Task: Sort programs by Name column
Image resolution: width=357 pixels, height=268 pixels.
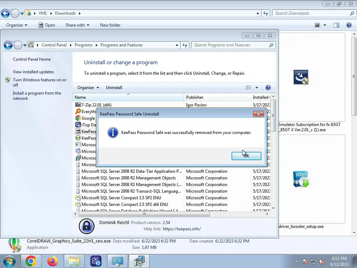Action: (x=128, y=97)
